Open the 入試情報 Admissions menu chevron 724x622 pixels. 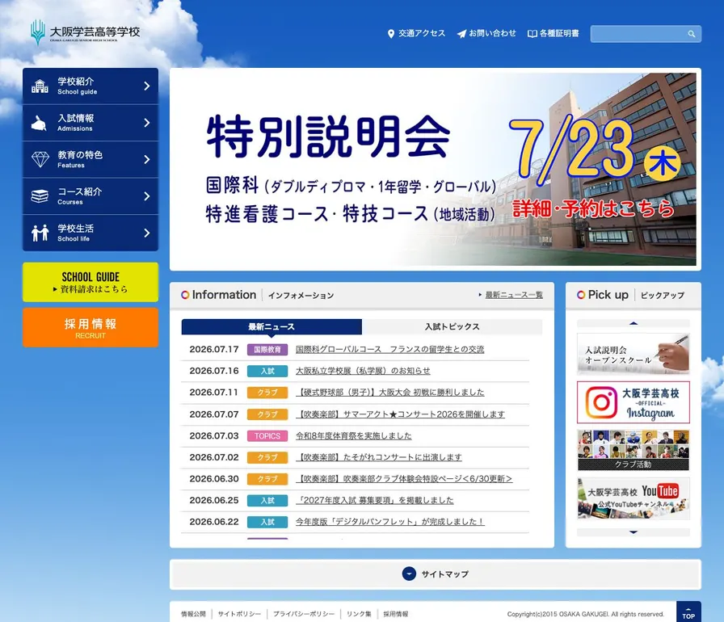coord(147,123)
